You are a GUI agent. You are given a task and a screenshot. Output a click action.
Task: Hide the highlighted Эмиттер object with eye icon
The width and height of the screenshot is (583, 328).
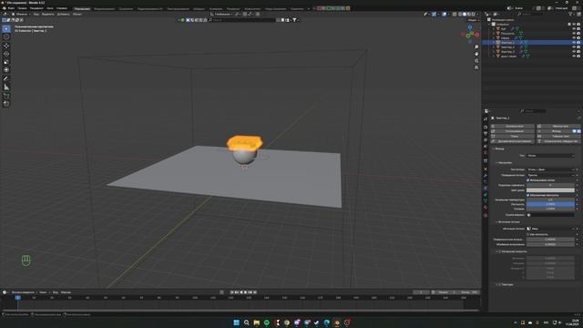(x=574, y=43)
